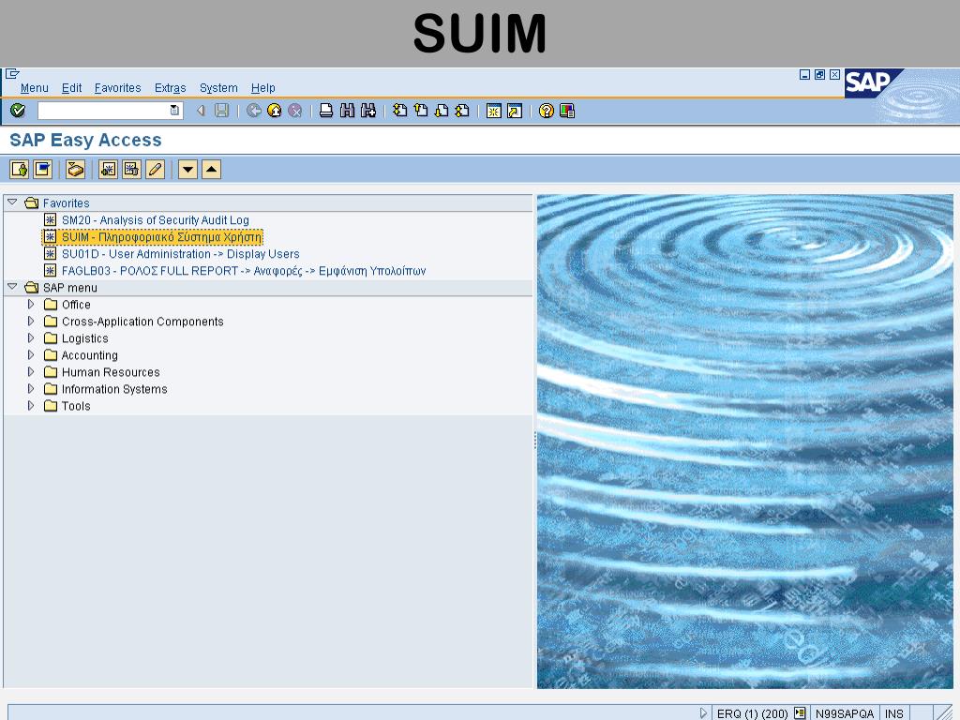The height and width of the screenshot is (720, 960).
Task: Collapse the command field with the triangle arrow
Action: pos(201,111)
